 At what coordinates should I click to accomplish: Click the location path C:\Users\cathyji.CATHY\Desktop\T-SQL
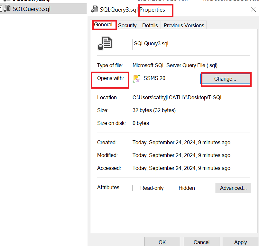click(178, 97)
